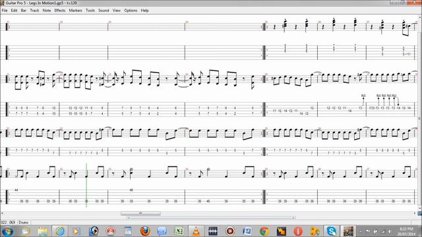The image size is (422, 237).
Task: Open Internet Explorer from the taskbar
Action: (59, 231)
